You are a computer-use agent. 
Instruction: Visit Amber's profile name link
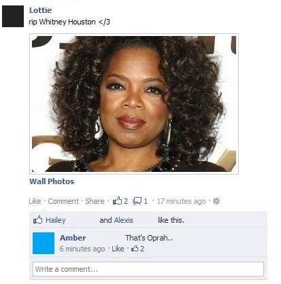click(73, 238)
